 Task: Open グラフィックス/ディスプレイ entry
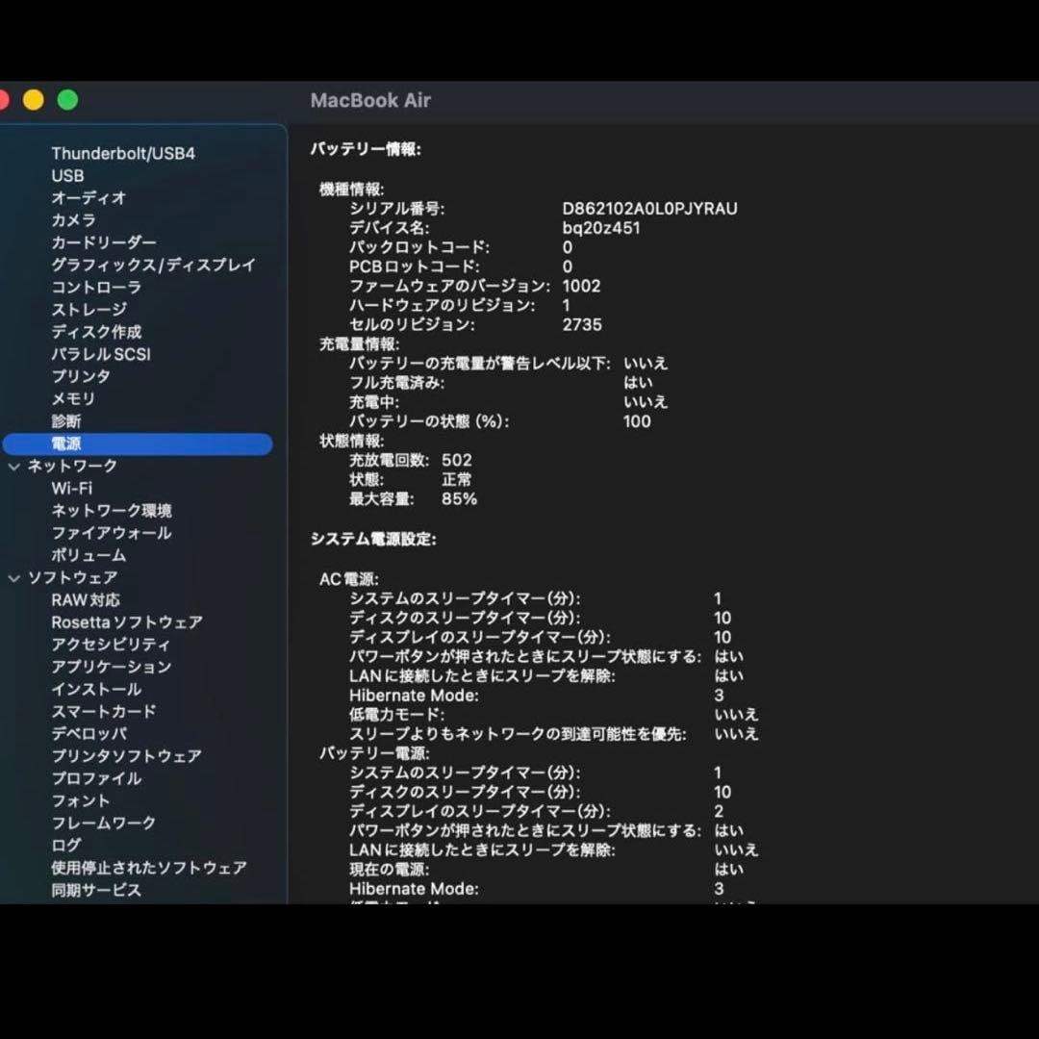(x=154, y=266)
